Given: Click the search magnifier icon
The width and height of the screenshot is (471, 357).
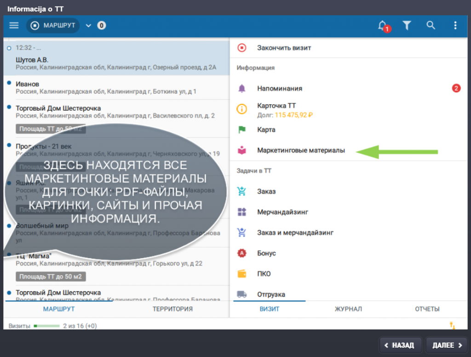Looking at the screenshot, I should [431, 25].
